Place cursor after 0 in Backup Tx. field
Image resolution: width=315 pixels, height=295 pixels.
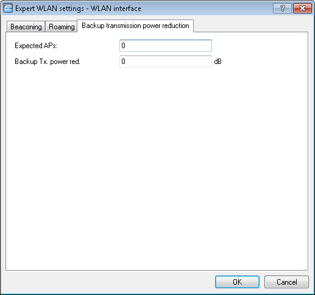coord(126,62)
